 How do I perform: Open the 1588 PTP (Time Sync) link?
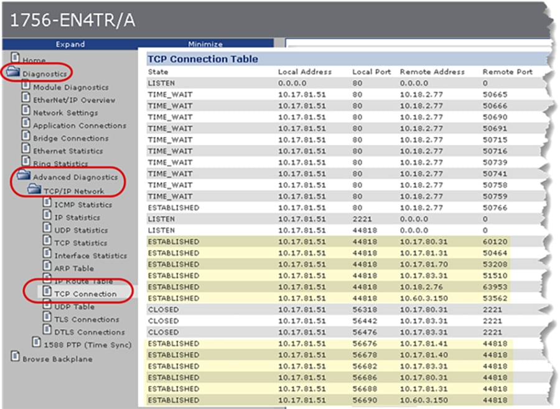(x=88, y=345)
